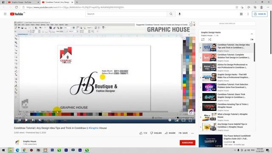Click the playlist panel scrollbar

click(x=254, y=52)
